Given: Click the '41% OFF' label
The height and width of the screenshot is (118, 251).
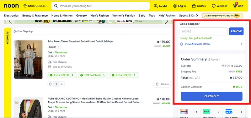Looking at the screenshot, I should 166,104.
